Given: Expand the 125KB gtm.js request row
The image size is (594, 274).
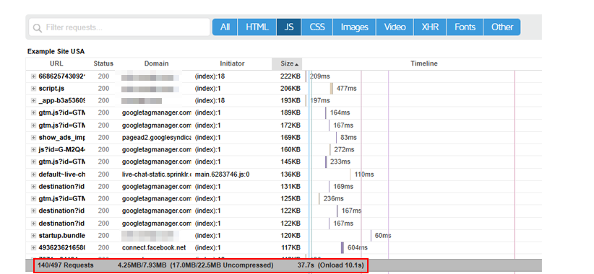Looking at the screenshot, I should [x=34, y=198].
